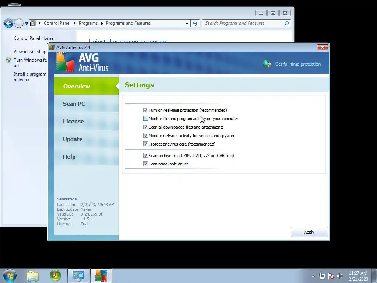
Task: Click the Control Panel address bar icon
Action: coord(33,23)
